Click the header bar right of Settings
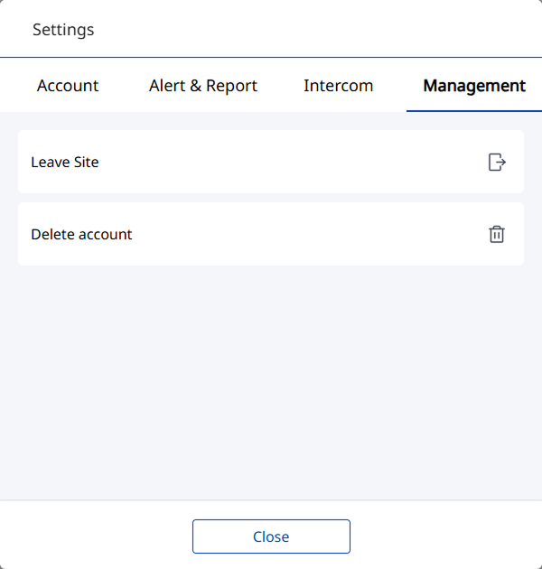The width and height of the screenshot is (542, 569). [316, 30]
